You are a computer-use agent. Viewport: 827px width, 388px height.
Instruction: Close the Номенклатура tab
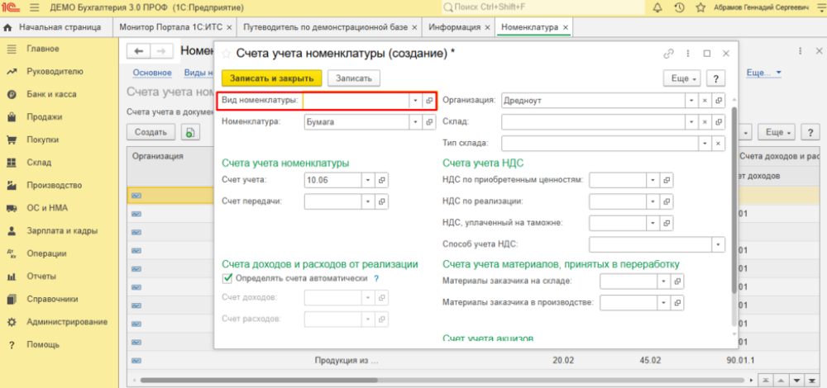(x=566, y=27)
